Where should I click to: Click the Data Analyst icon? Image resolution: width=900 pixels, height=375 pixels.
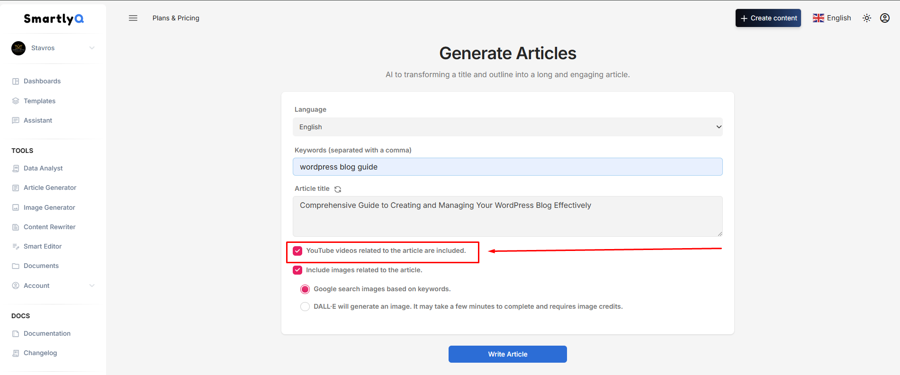coord(16,169)
